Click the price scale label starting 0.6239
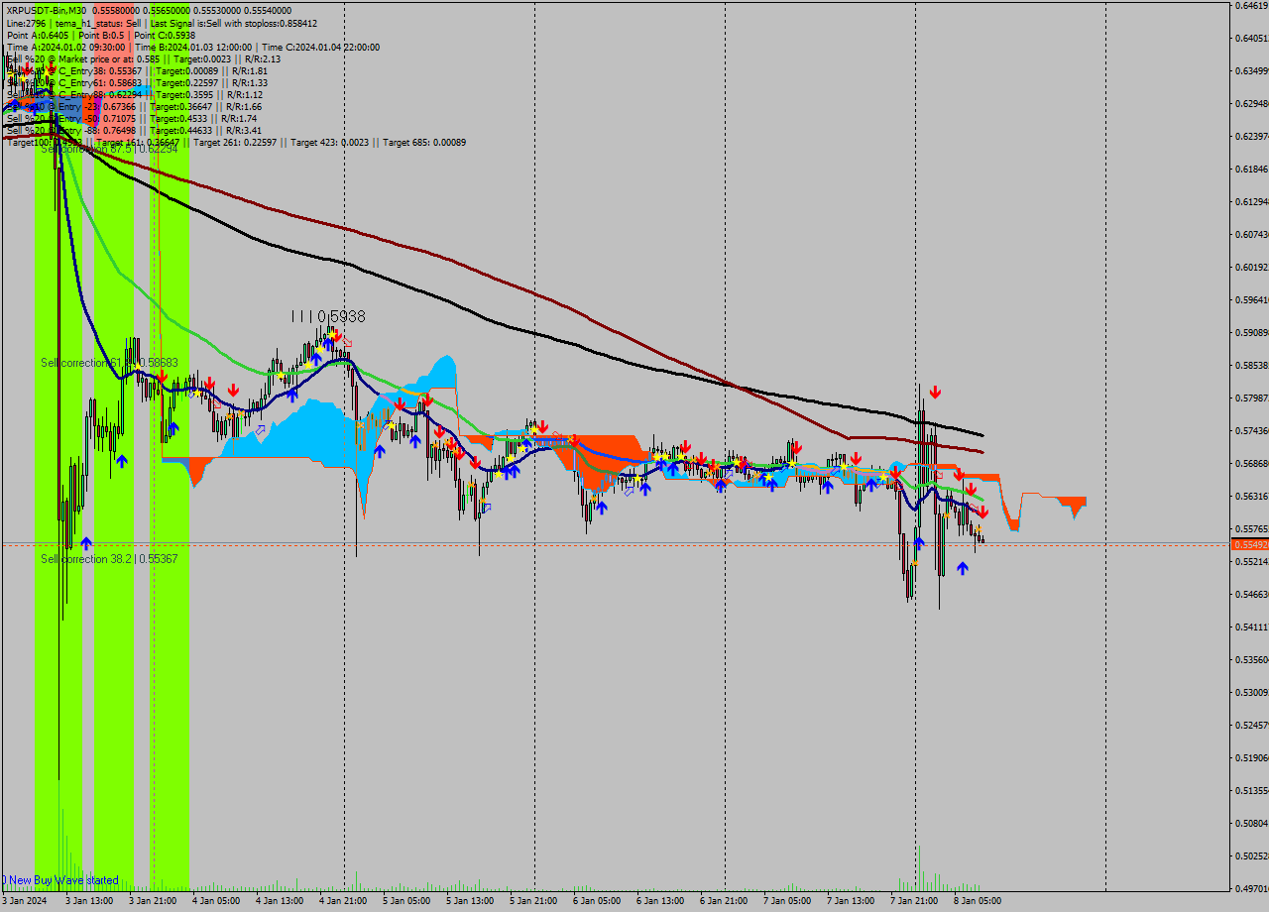Viewport: 1269px width, 912px height. pyautogui.click(x=1251, y=137)
